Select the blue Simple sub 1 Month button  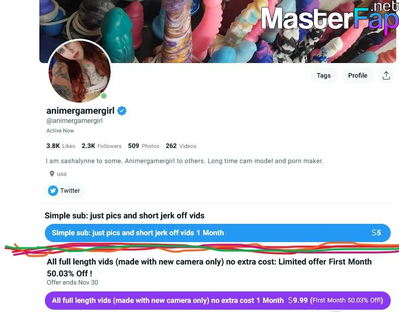pyautogui.click(x=217, y=233)
